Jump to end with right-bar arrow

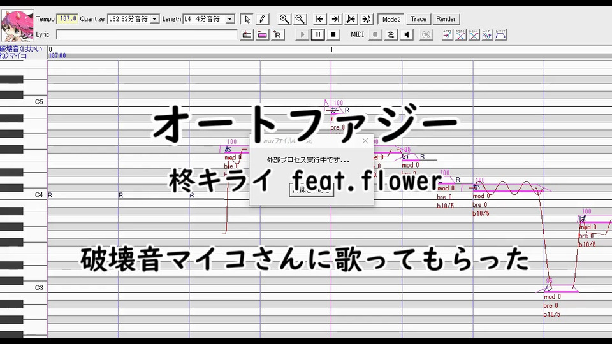(335, 18)
